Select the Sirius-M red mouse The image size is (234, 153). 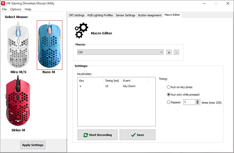pyautogui.click(x=18, y=101)
